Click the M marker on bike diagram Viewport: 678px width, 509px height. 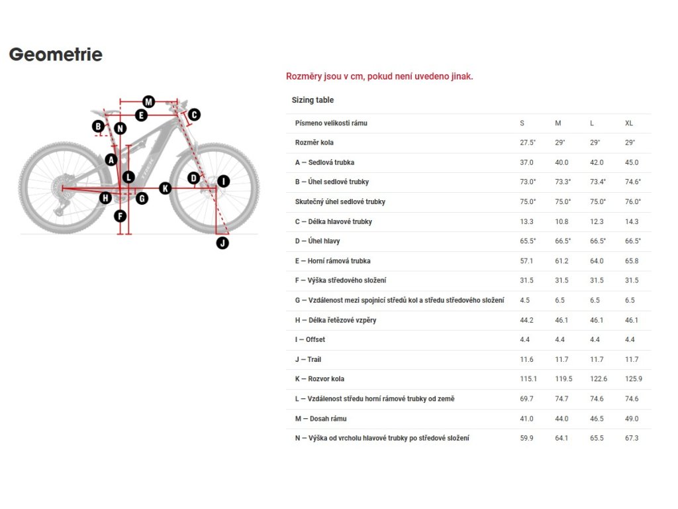pyautogui.click(x=149, y=101)
